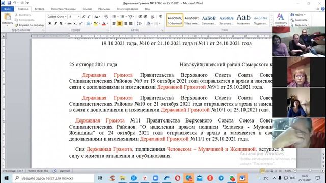The width and height of the screenshot is (326, 183).
Task: Open Task View on the taskbar
Action: pyautogui.click(x=100, y=178)
